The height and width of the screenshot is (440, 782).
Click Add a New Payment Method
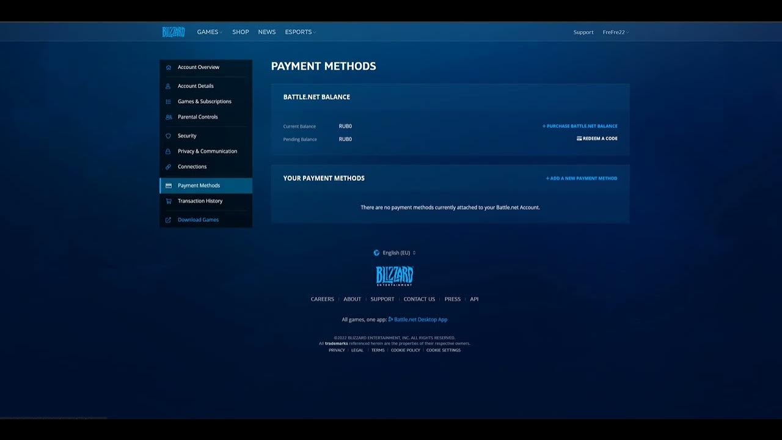pyautogui.click(x=582, y=178)
